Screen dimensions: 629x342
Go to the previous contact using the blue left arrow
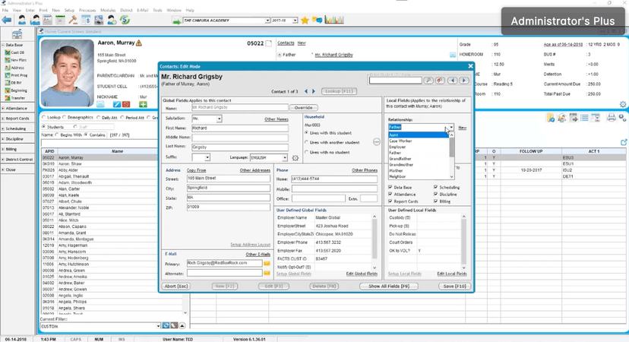(x=305, y=91)
